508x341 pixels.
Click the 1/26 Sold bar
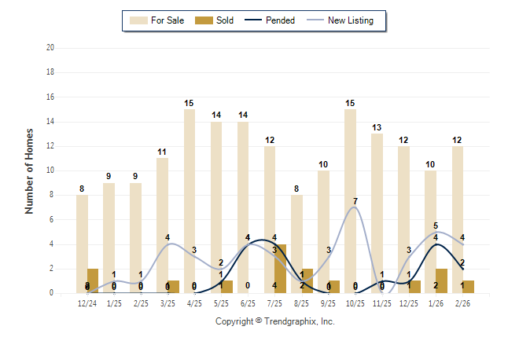pos(441,280)
